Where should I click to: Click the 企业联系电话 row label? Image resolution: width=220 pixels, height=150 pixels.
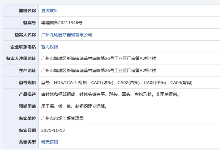[x=23, y=47]
